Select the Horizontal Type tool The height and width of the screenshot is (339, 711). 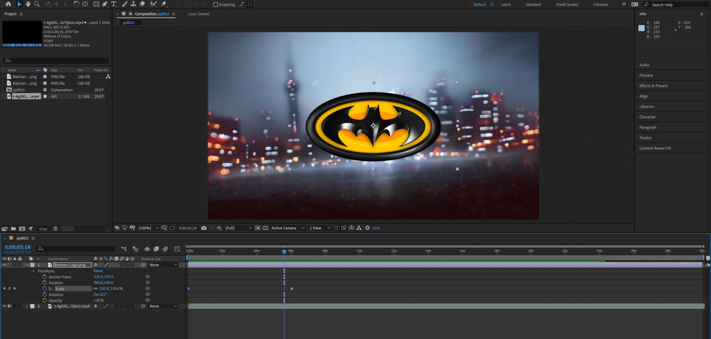[x=114, y=4]
